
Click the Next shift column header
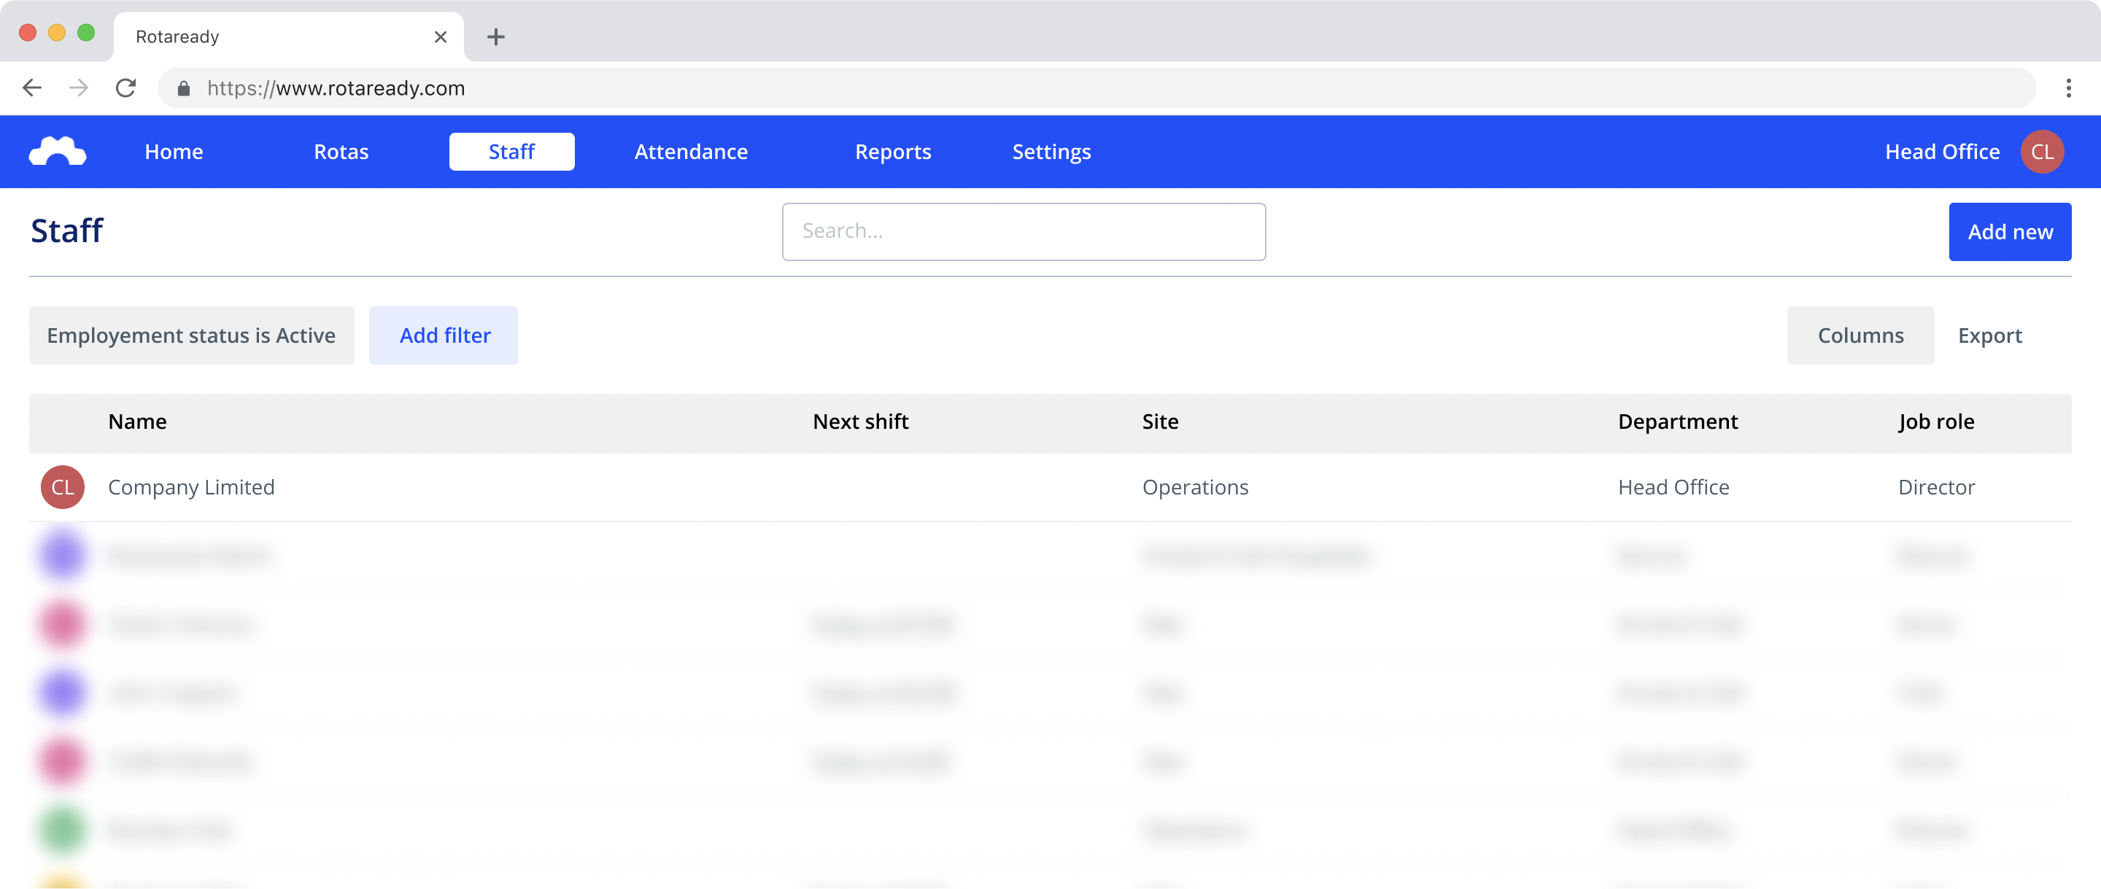pyautogui.click(x=859, y=422)
